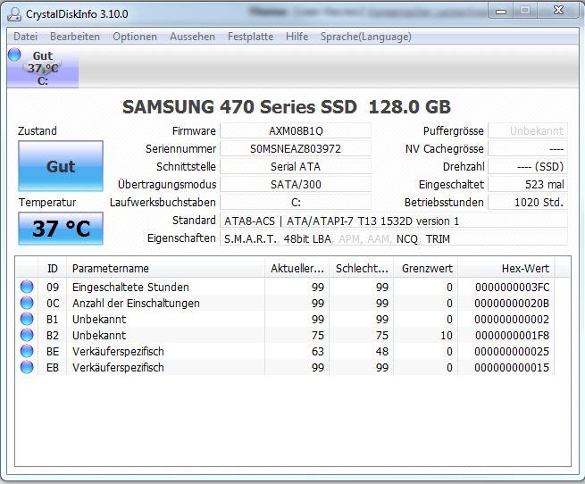Maximize the CrystalDiskInfo window
Screen dimensions: 585x484
coord(525,11)
